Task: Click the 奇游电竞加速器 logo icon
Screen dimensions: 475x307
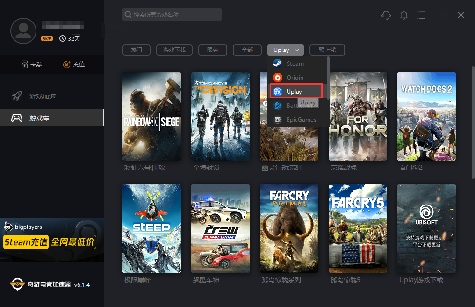Action: pyautogui.click(x=17, y=284)
